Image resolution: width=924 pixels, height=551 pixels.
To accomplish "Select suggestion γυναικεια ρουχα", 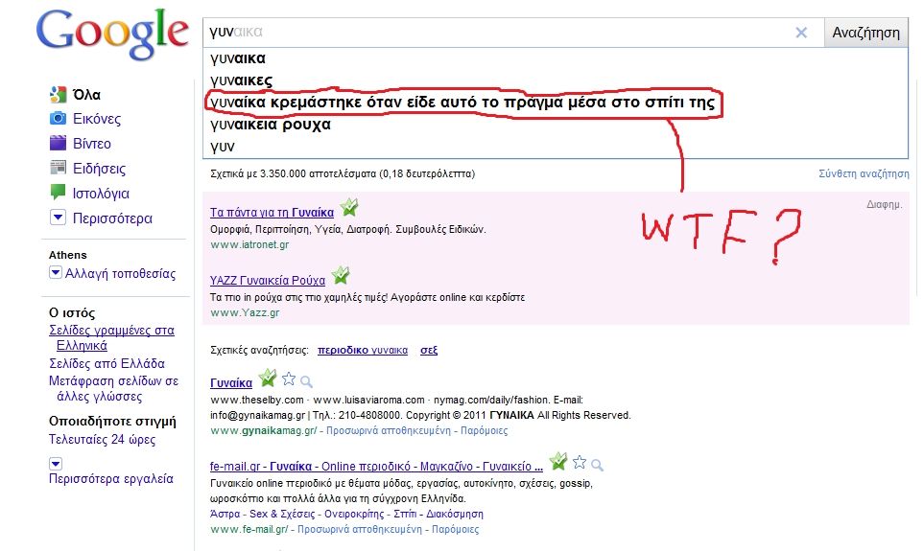I will click(271, 125).
